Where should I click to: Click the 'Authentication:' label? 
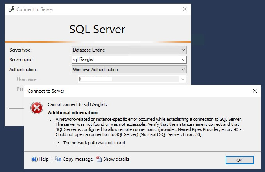(x=23, y=70)
